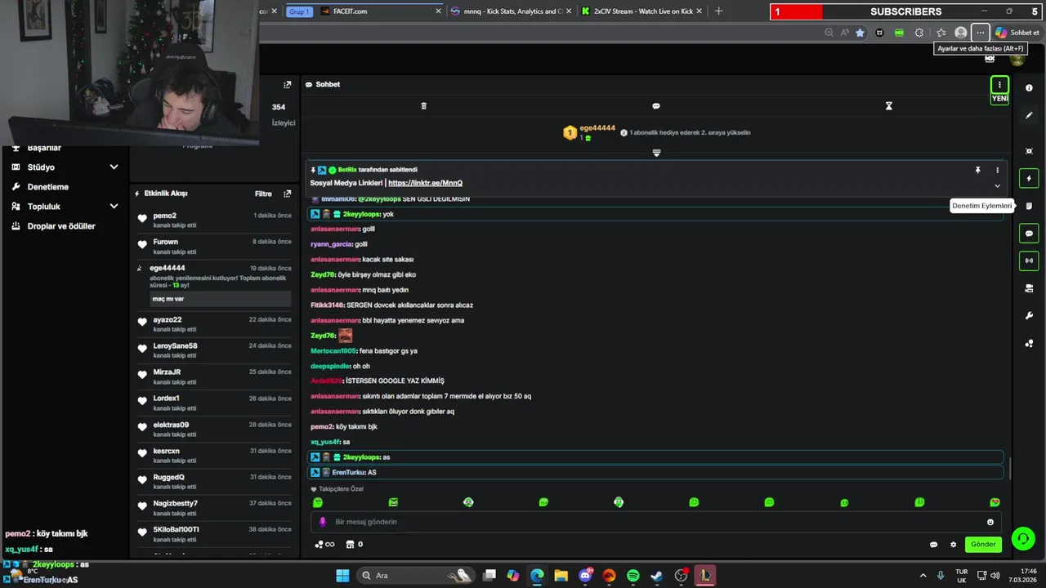Pop out the chat stats panel near 354

click(287, 85)
